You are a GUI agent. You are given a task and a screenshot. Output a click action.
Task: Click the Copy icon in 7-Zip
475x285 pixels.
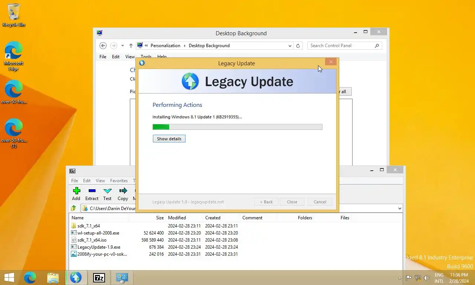[123, 191]
